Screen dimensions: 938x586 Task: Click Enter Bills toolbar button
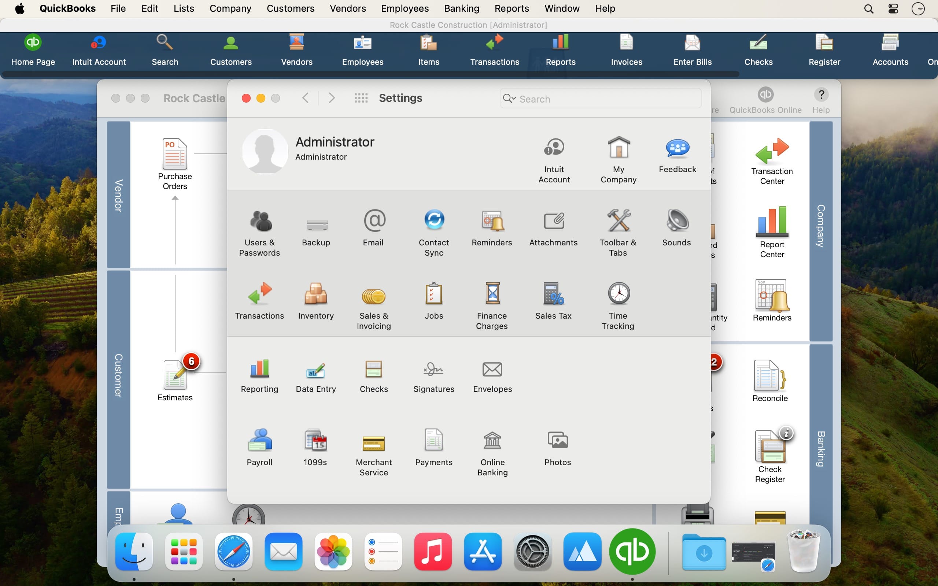click(x=693, y=51)
